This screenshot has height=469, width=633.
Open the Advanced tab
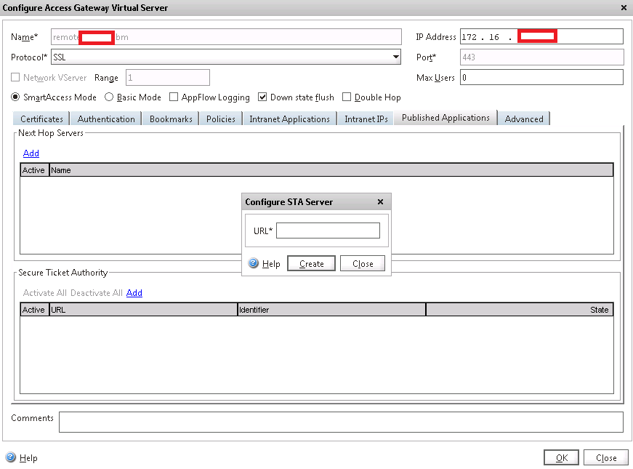click(524, 119)
